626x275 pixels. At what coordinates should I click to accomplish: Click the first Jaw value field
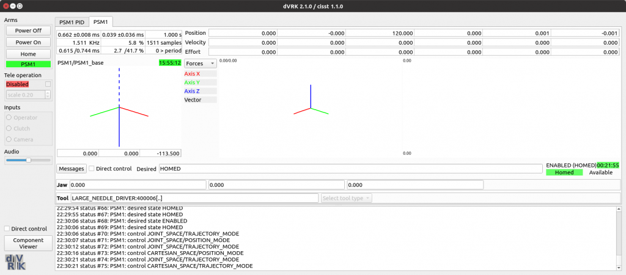[138, 185]
